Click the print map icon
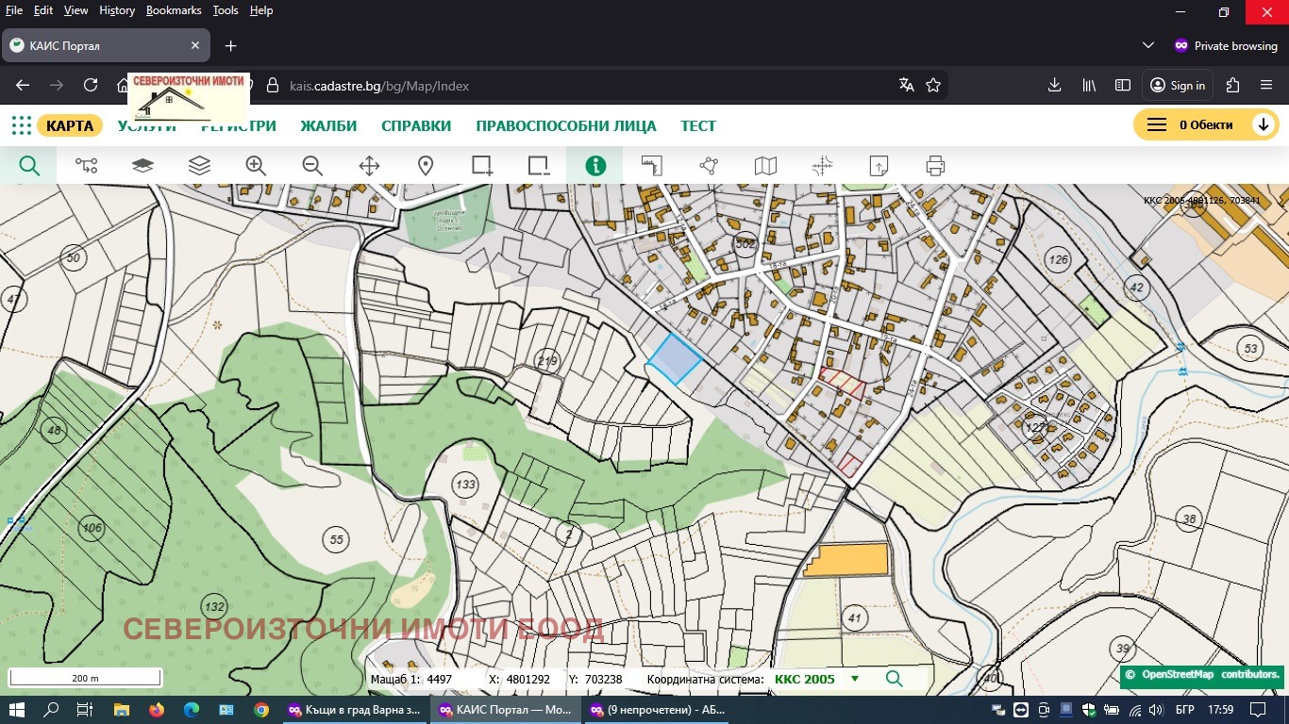Screen dimensions: 1289x724 coord(935,166)
